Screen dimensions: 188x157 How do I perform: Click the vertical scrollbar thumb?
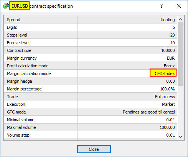[x=180, y=54]
